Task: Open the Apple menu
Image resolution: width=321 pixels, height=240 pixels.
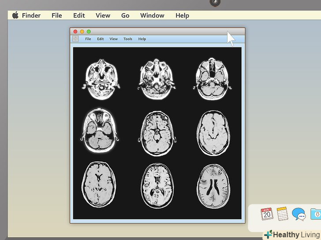Action: (15, 15)
